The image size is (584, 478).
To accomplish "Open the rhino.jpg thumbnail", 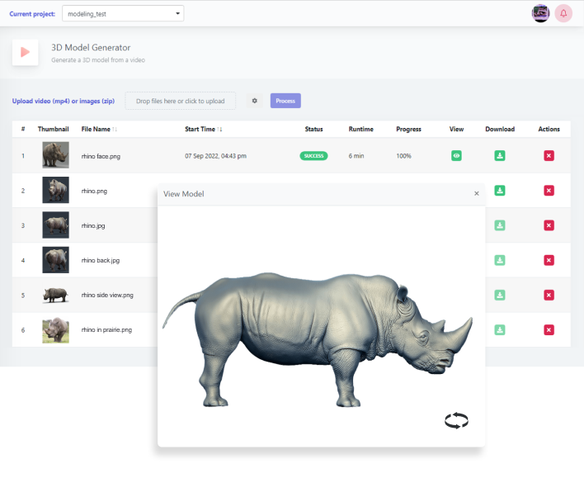I will 55,225.
